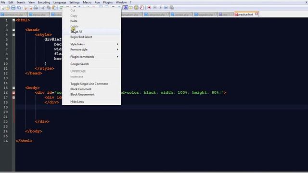Open the Function List toolbar icon
Image resolution: width=308 pixels, height=173 pixels.
(141, 8)
